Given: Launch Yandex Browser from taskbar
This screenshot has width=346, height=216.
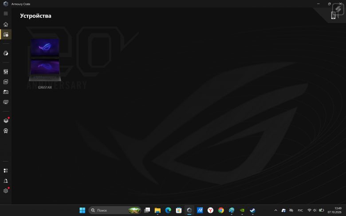Looking at the screenshot, I should (211, 210).
